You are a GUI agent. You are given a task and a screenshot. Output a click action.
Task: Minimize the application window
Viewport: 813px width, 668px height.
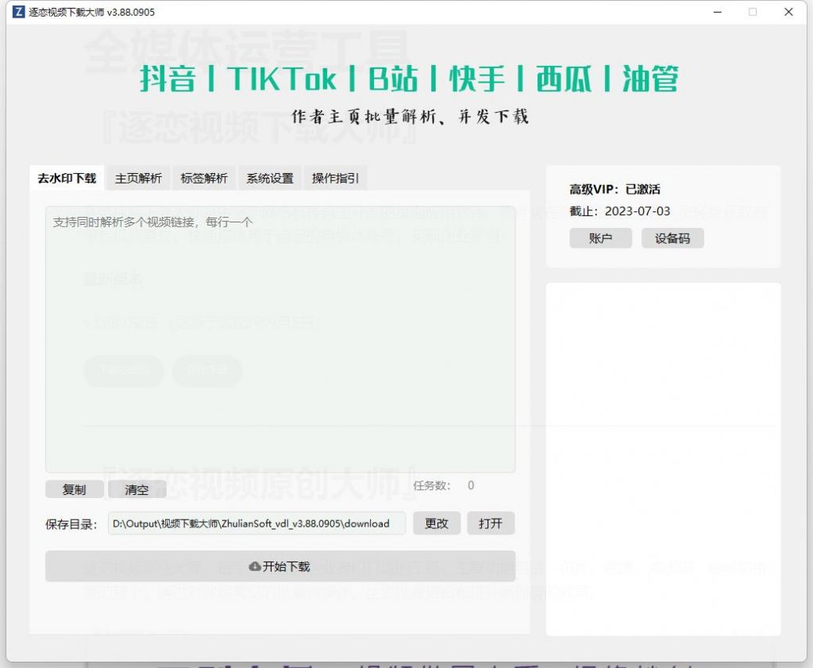pyautogui.click(x=718, y=12)
